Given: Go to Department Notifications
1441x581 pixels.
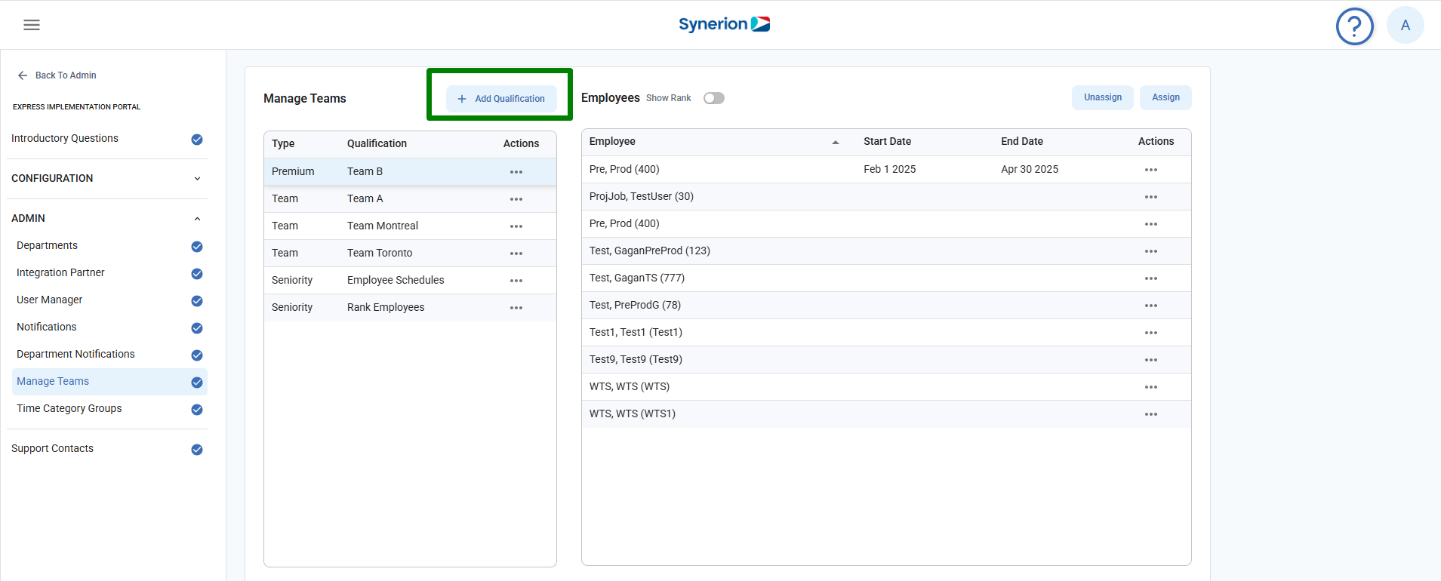Looking at the screenshot, I should (75, 354).
